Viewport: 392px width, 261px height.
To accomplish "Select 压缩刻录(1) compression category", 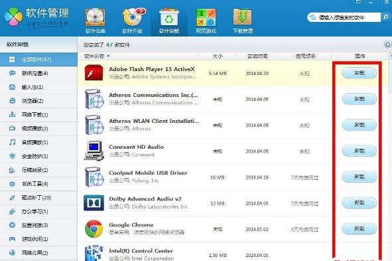I will pyautogui.click(x=38, y=170).
